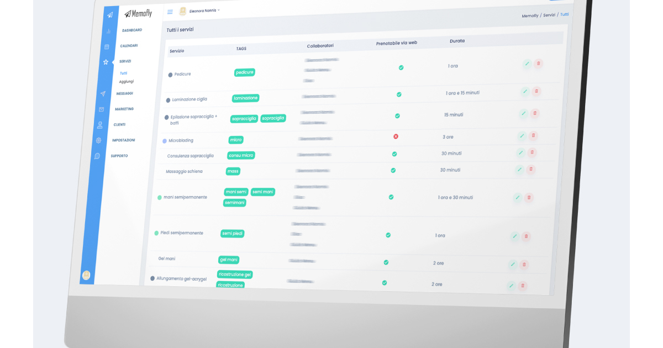Expand the IMPOSTAZIONI sidebar menu
This screenshot has height=348, width=663.
pyautogui.click(x=123, y=140)
